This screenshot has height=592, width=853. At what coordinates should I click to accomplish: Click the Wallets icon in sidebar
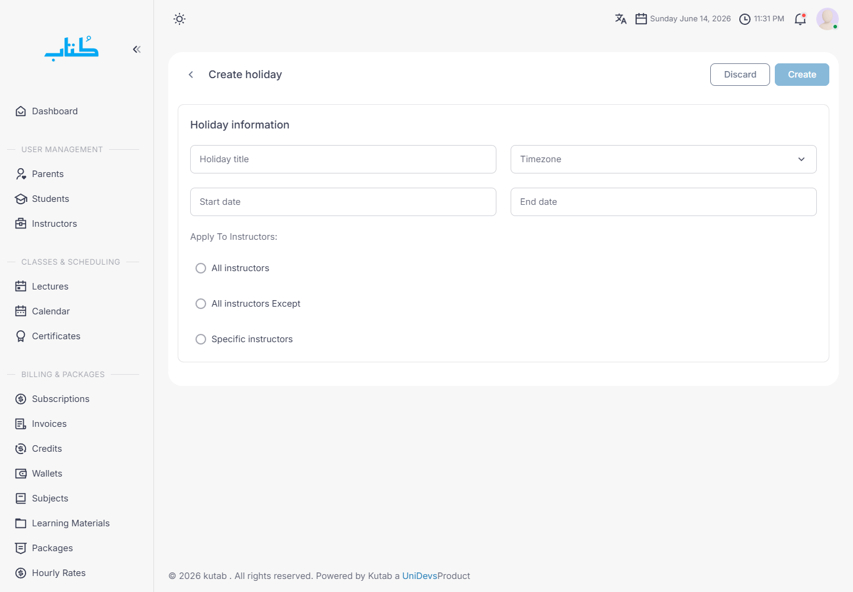21,474
